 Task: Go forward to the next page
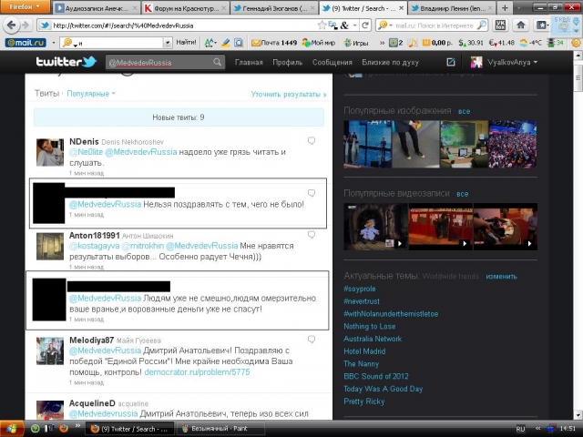click(x=26, y=25)
